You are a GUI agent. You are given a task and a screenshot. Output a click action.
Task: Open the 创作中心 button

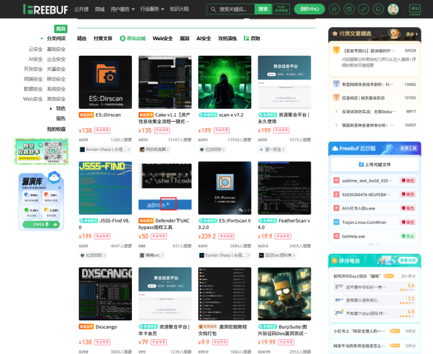click(x=309, y=9)
